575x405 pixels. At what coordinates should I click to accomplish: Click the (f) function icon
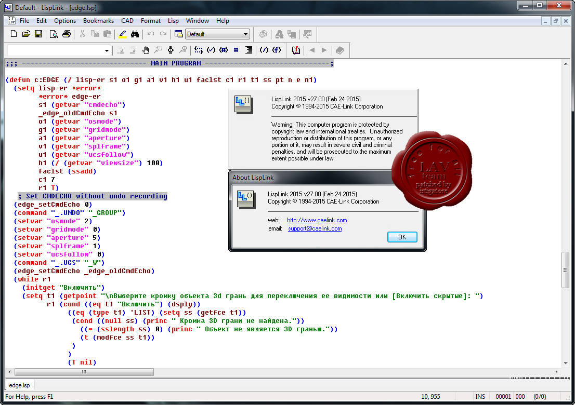277,50
